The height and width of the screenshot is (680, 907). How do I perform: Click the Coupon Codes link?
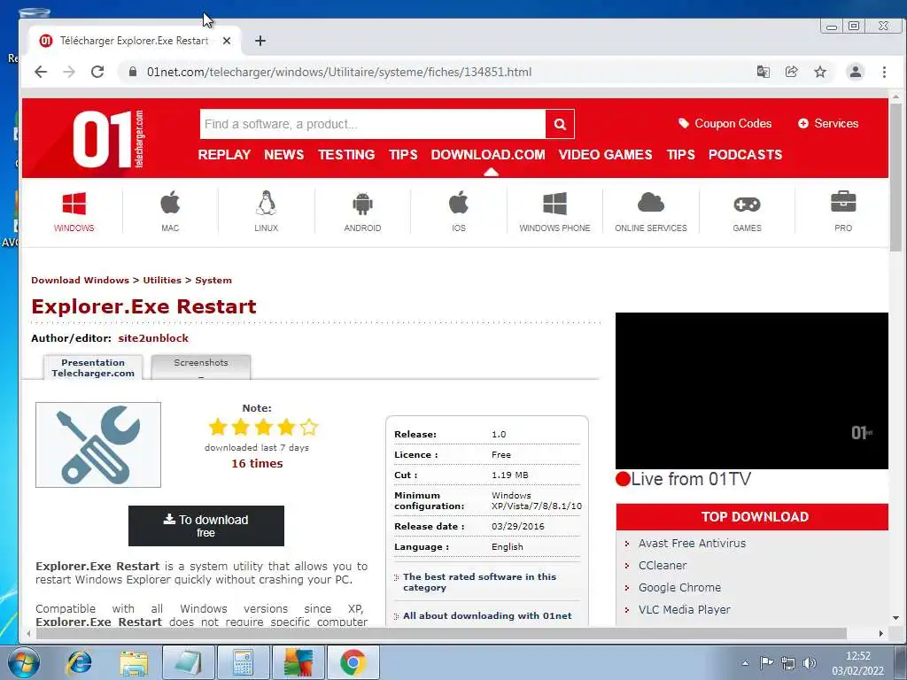725,123
